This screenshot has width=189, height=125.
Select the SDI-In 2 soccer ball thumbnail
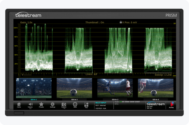[x=74, y=88]
